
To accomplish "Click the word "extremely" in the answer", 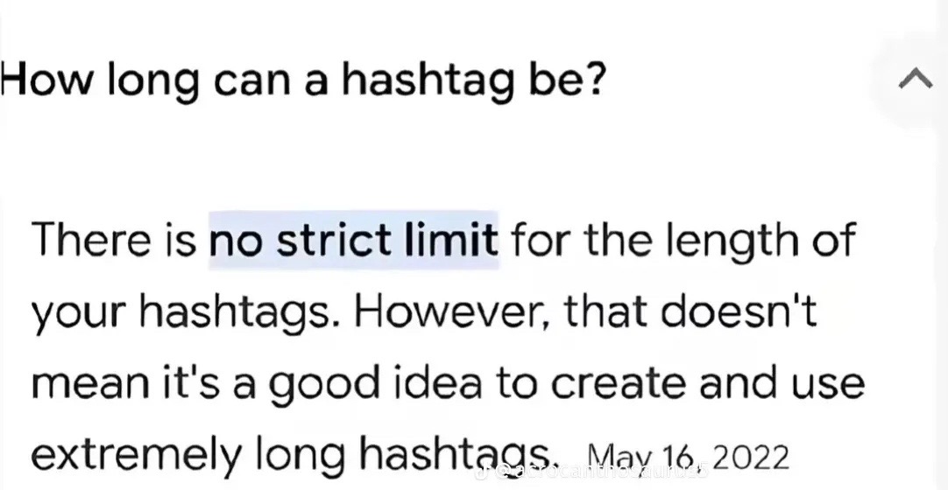I will point(135,458).
